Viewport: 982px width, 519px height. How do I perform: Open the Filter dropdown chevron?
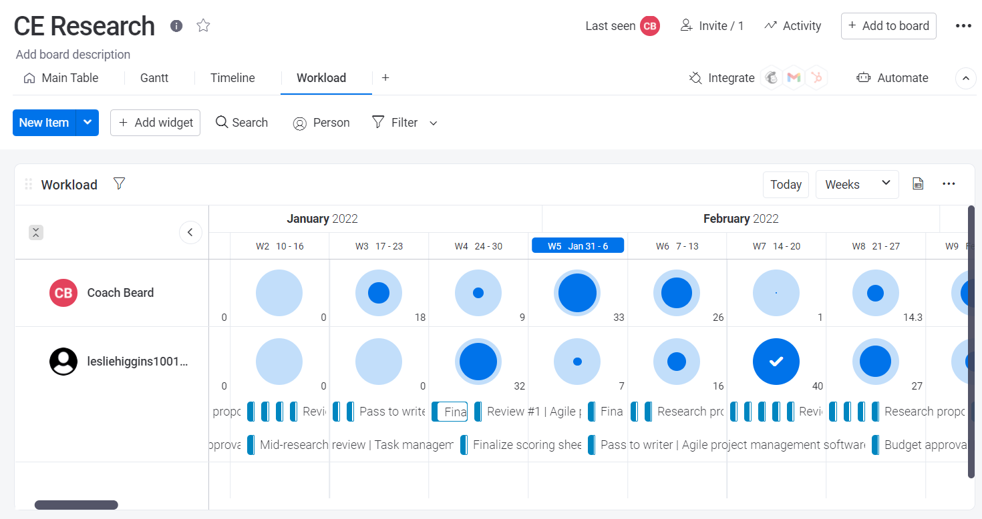pos(433,123)
